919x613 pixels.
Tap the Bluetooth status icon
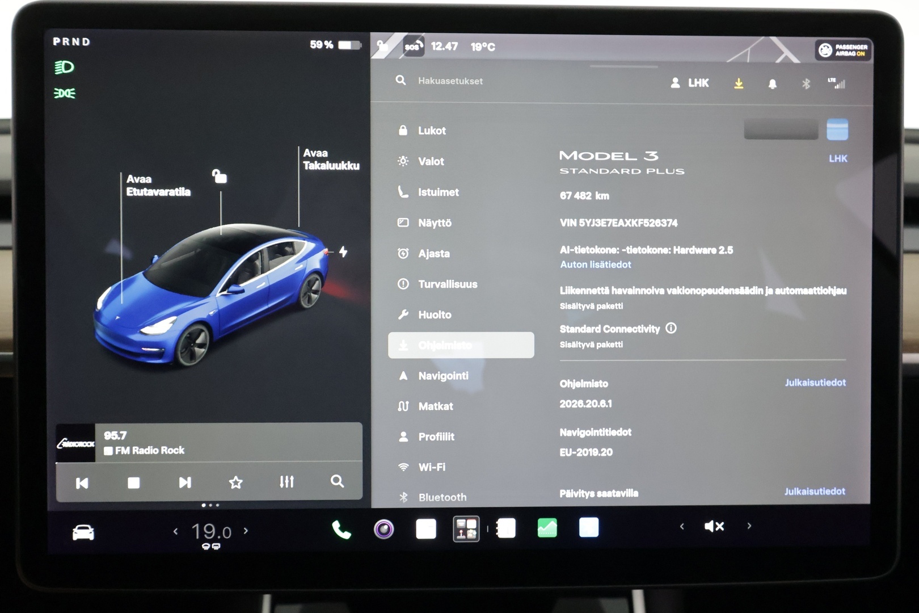806,84
